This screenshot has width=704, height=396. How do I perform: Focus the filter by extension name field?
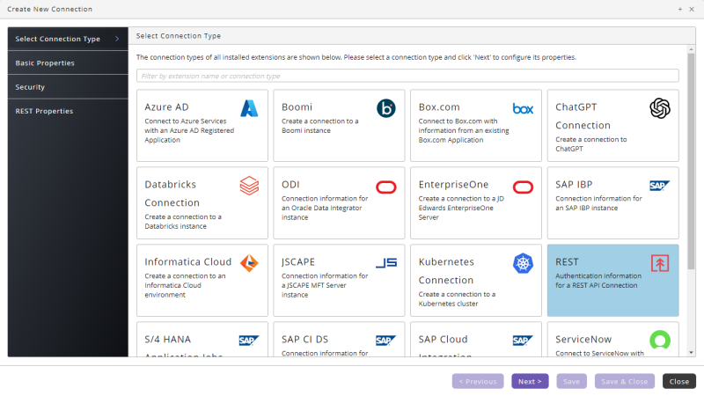[407, 76]
